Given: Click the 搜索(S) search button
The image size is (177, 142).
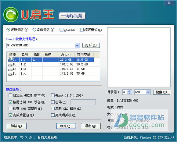Looking at the screenshot, I should coord(161,92).
